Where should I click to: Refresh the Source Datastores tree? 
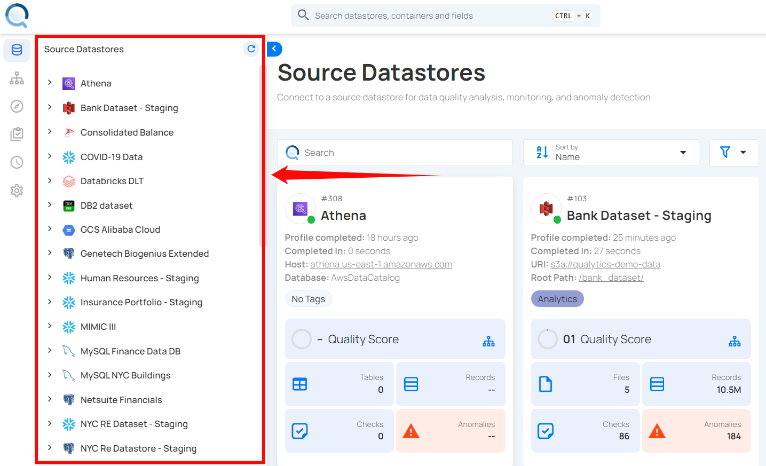pos(251,49)
